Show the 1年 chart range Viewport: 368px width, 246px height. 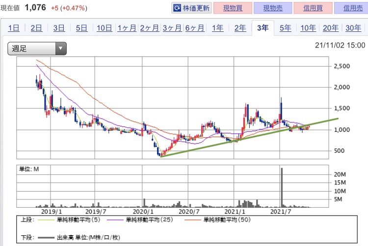click(x=217, y=28)
